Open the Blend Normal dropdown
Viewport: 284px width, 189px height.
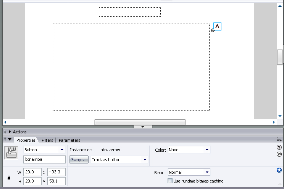(189, 172)
